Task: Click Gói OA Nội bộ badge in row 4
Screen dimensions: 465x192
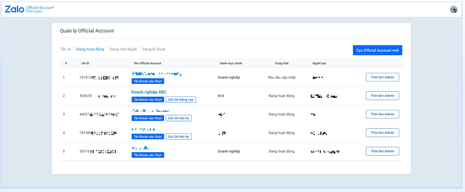Action: tap(179, 137)
